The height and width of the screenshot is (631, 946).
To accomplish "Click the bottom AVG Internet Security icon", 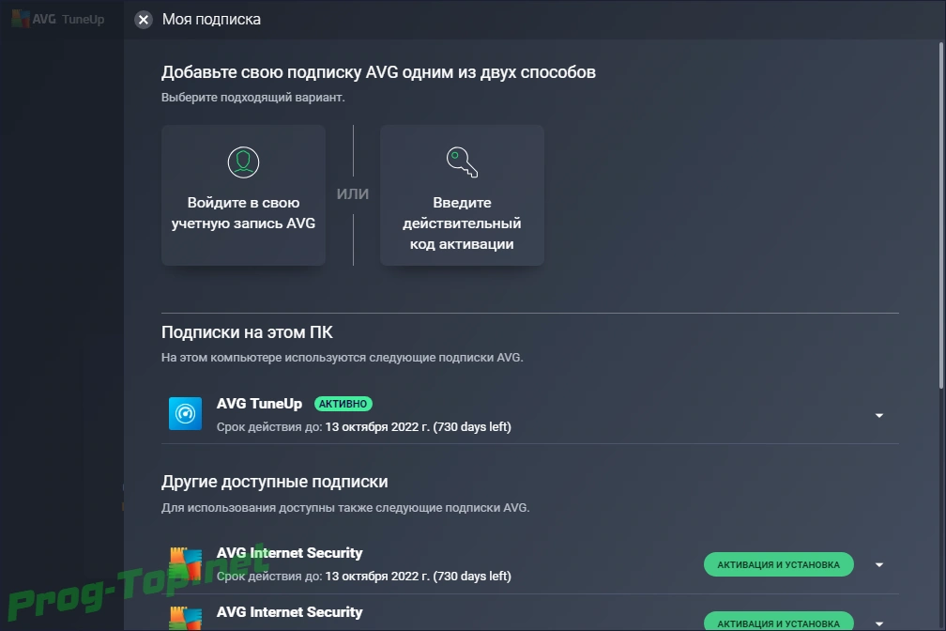I will point(185,618).
